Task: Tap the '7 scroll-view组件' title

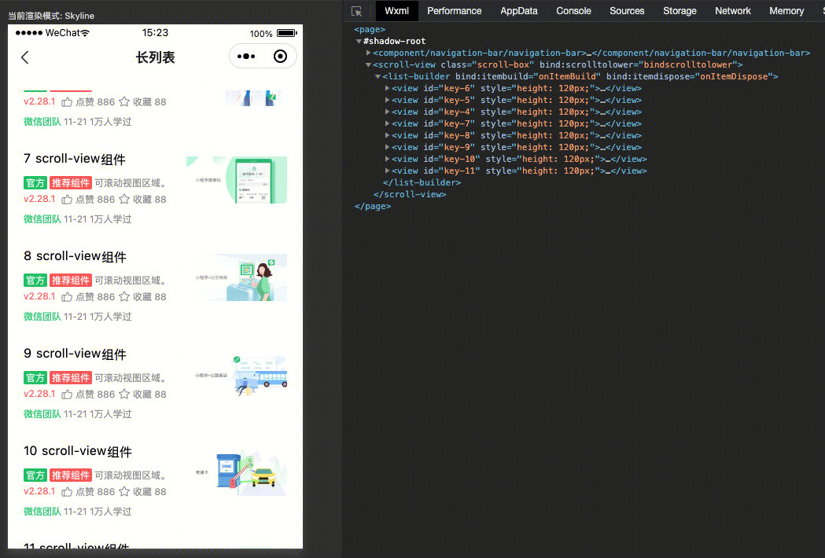Action: click(x=75, y=159)
